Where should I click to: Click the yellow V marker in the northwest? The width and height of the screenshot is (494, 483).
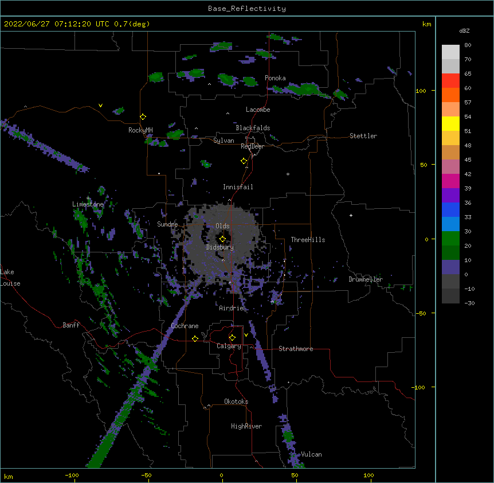(100, 106)
